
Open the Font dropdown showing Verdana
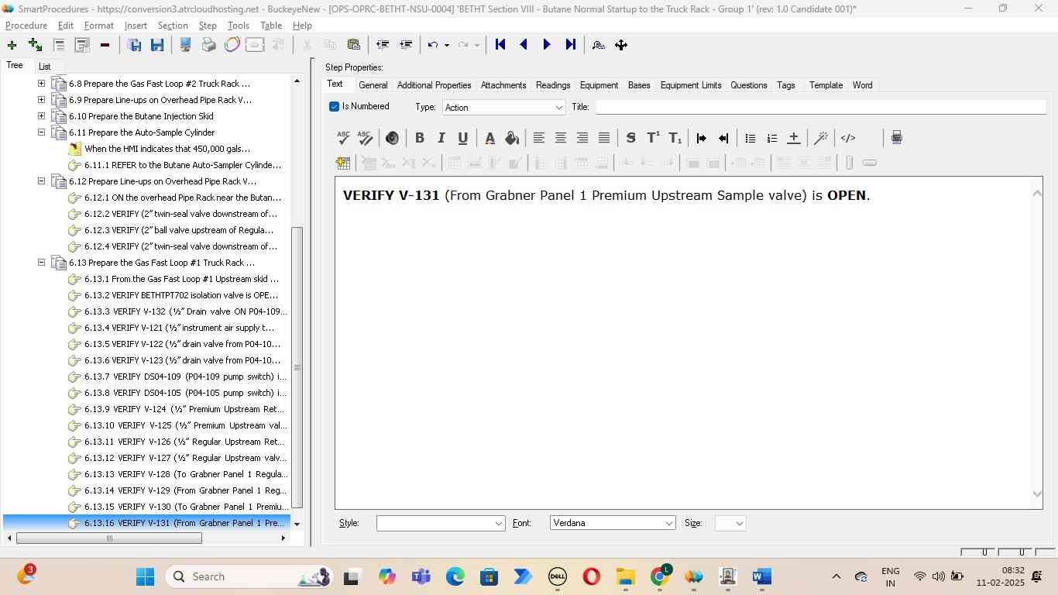click(x=613, y=524)
